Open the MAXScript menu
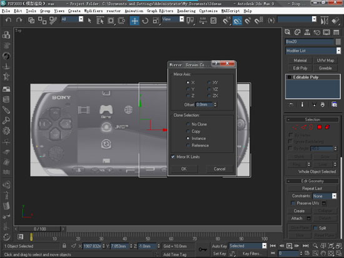 point(230,11)
